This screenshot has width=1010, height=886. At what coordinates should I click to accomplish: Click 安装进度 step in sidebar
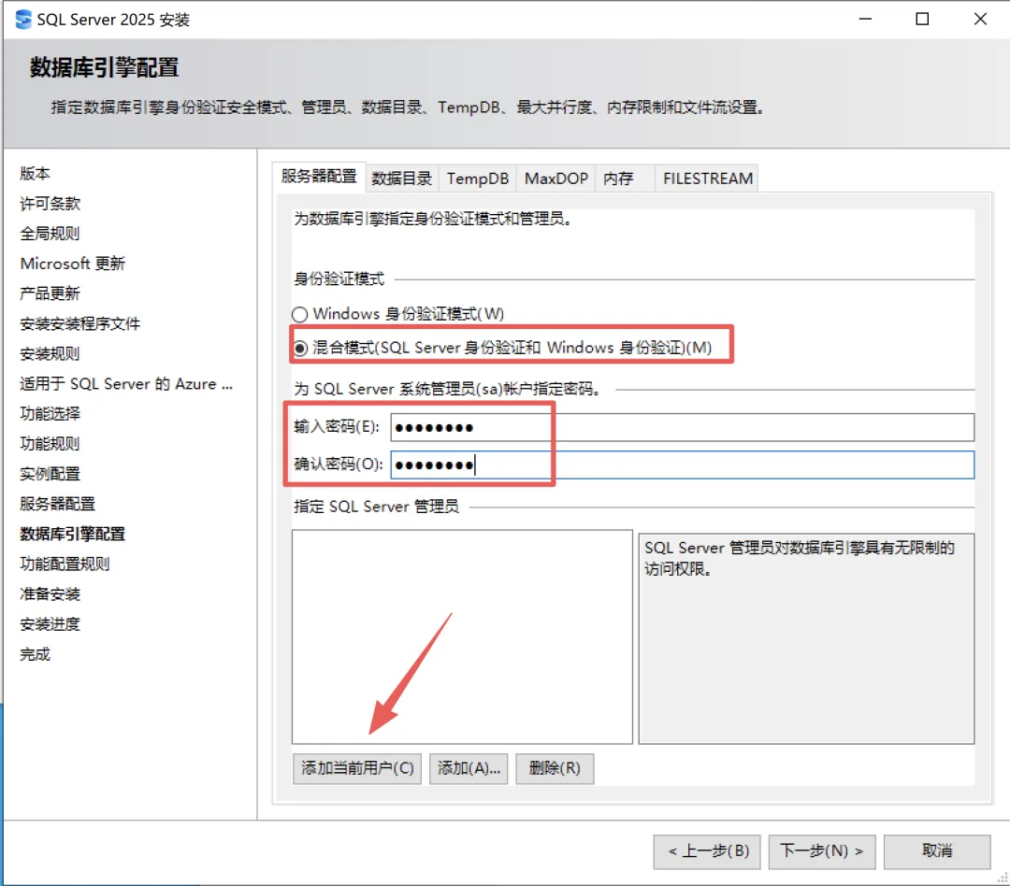[x=50, y=624]
